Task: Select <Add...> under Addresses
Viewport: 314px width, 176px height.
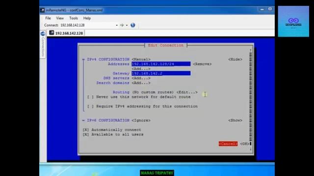Action: coord(141,68)
